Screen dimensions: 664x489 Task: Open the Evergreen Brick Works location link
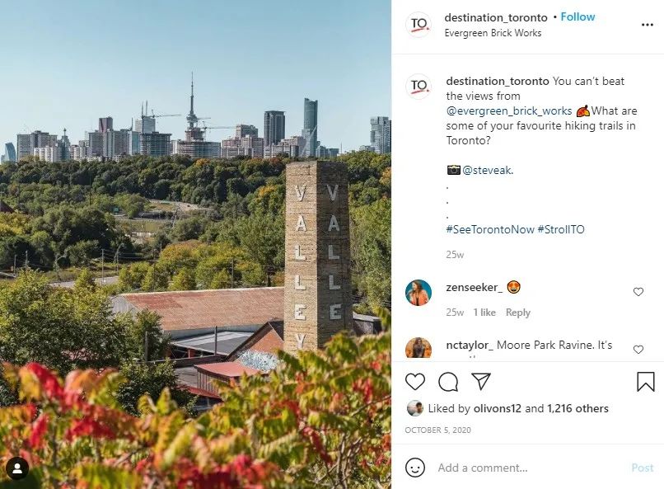pyautogui.click(x=493, y=33)
